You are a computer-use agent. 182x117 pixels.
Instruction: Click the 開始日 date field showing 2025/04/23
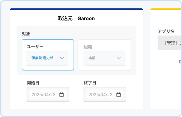tap(43, 95)
